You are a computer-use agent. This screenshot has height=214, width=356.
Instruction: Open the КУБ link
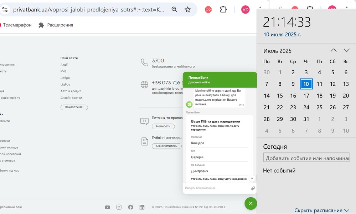[63, 71]
